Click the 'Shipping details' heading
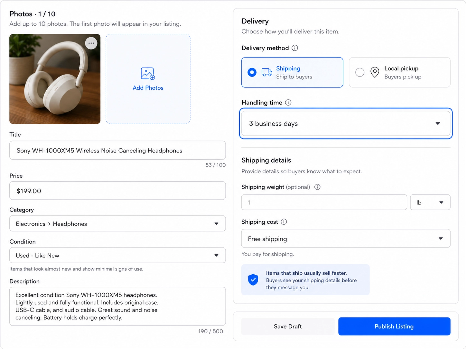Screen dimensions: 466x349 [266, 160]
